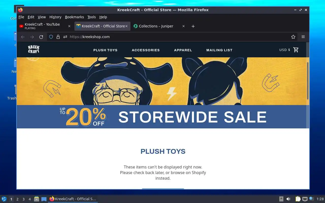
Task: Open Firefox hamburger application menu
Action: tap(303, 37)
